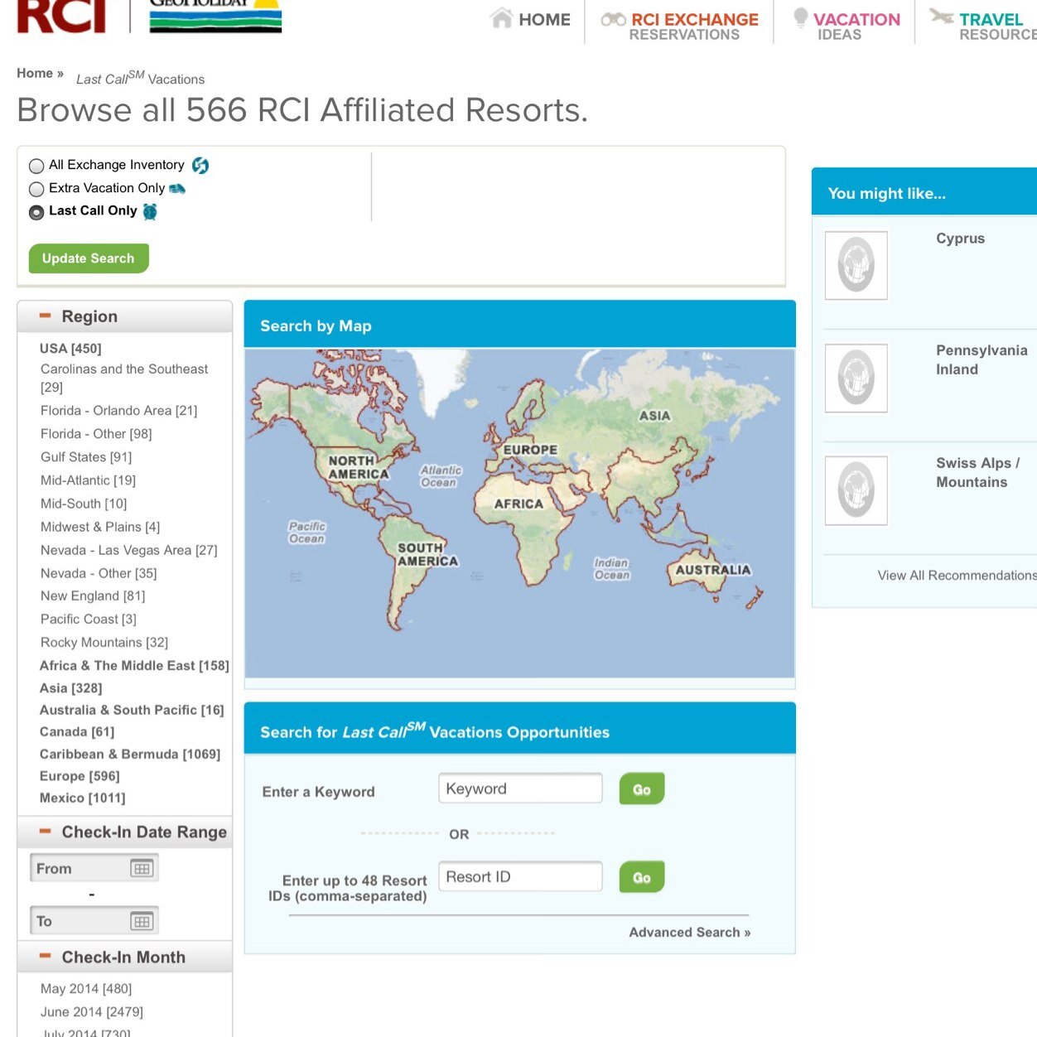Image resolution: width=1037 pixels, height=1037 pixels.
Task: Click the Resort ID input field
Action: pos(520,876)
